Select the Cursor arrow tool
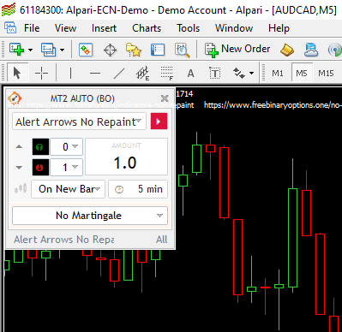The image size is (342, 332). click(x=17, y=73)
